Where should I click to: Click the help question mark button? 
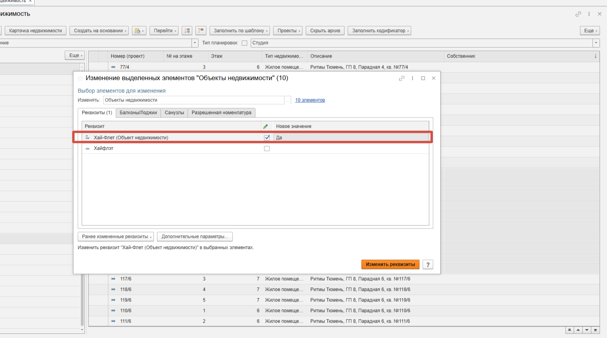tap(428, 265)
